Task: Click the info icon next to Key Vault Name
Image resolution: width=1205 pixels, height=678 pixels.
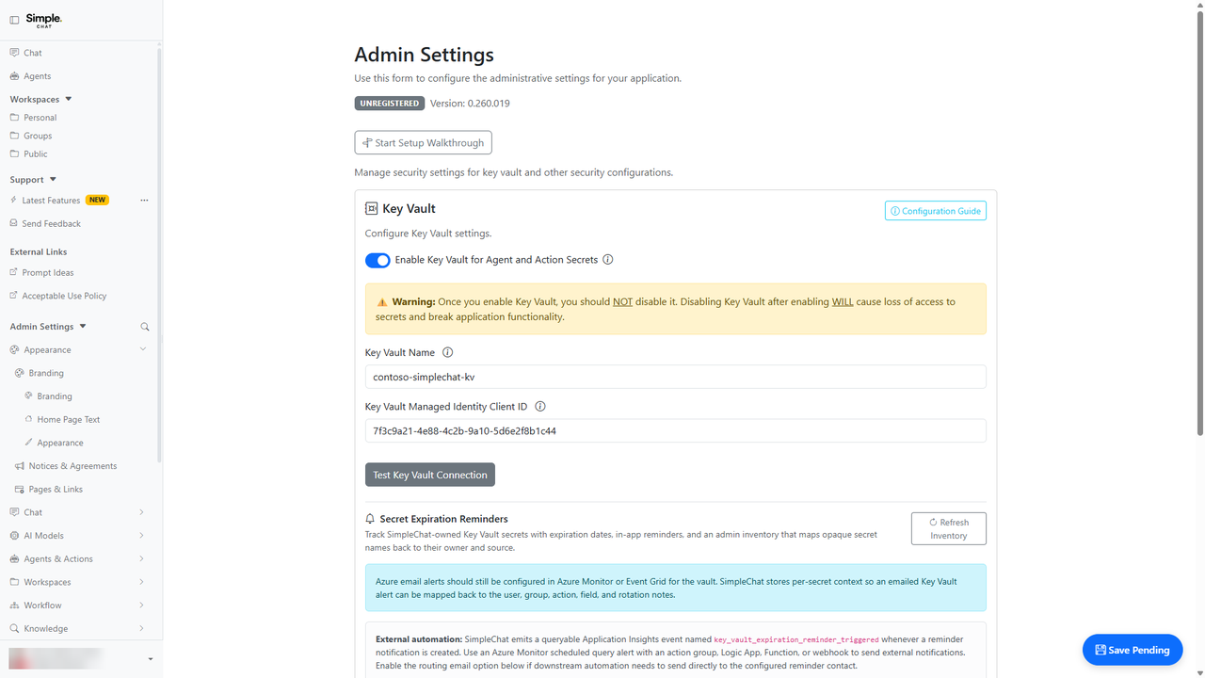Action: [x=447, y=352]
